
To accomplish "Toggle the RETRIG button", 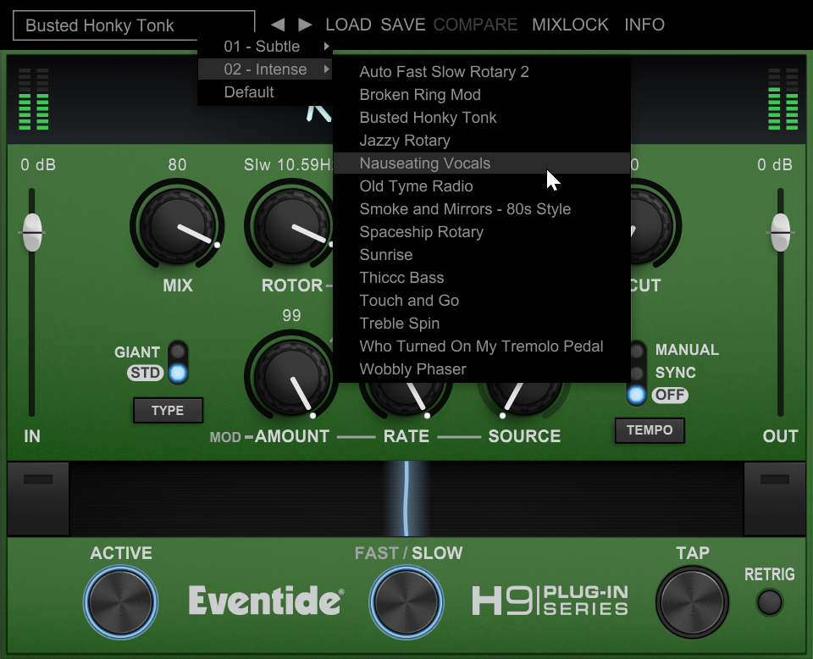I will (770, 602).
